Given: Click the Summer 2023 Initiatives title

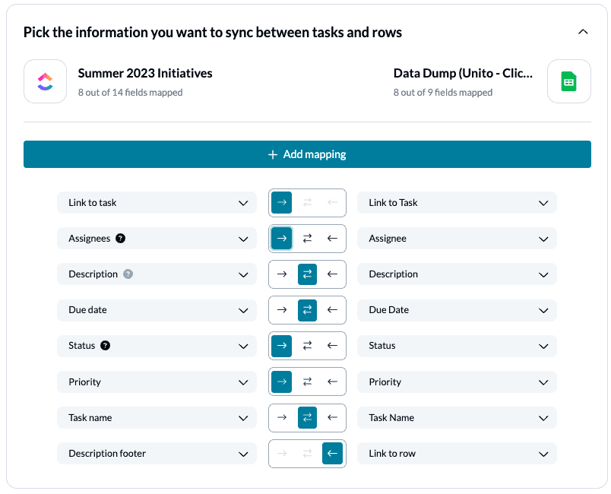Looking at the screenshot, I should (145, 73).
